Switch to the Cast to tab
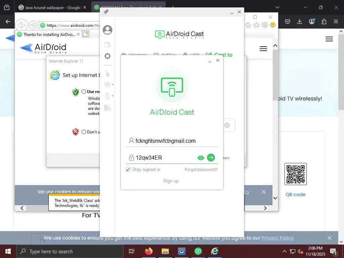Screen dimensions: 344x258 tap(219, 55)
